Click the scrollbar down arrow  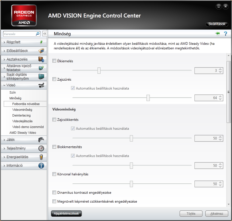click(x=229, y=204)
